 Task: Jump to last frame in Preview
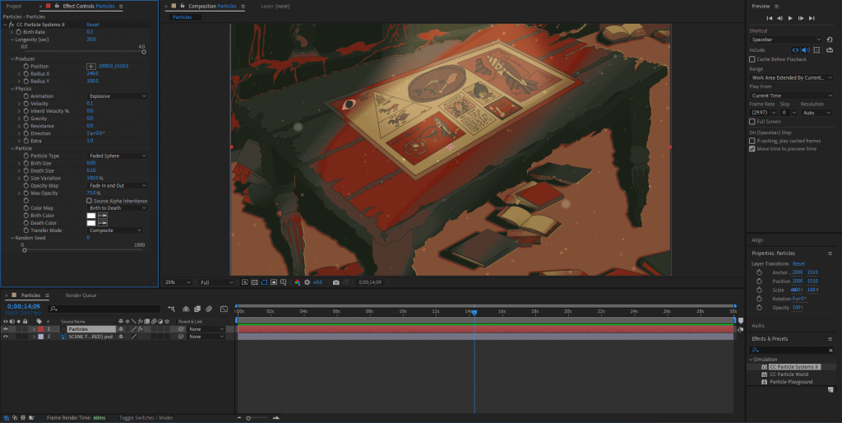(x=812, y=18)
